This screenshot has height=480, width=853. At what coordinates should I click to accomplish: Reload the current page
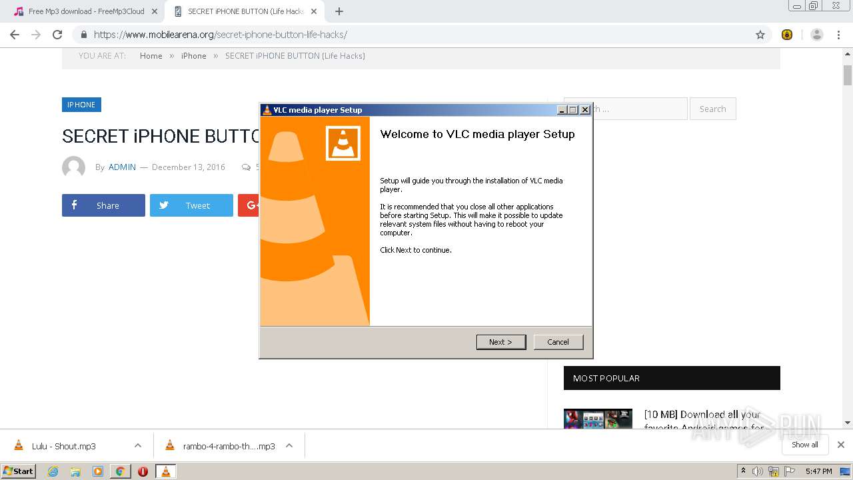tap(57, 35)
